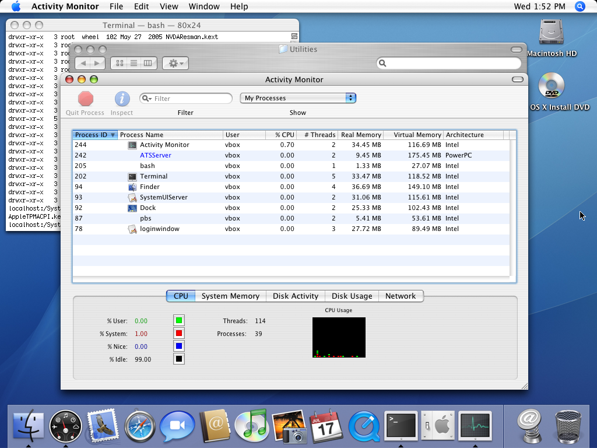Screen dimensions: 597x448
Task: Toggle the Activity Monitor toolbar pill button
Action: pyautogui.click(x=518, y=79)
